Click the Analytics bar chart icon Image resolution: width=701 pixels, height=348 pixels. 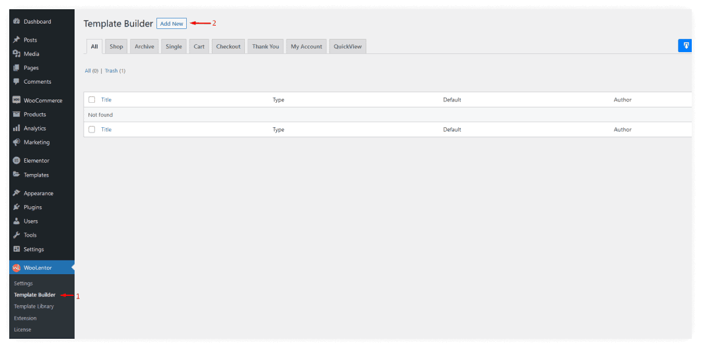(x=17, y=129)
